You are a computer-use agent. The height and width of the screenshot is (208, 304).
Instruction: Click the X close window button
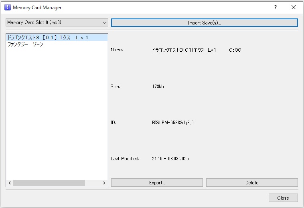(294, 7)
